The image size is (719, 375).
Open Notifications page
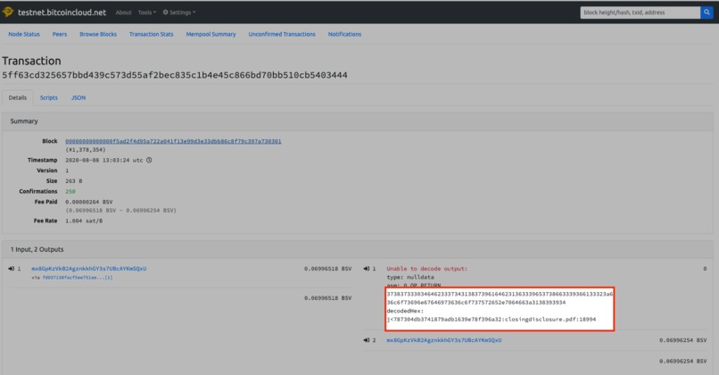[344, 34]
